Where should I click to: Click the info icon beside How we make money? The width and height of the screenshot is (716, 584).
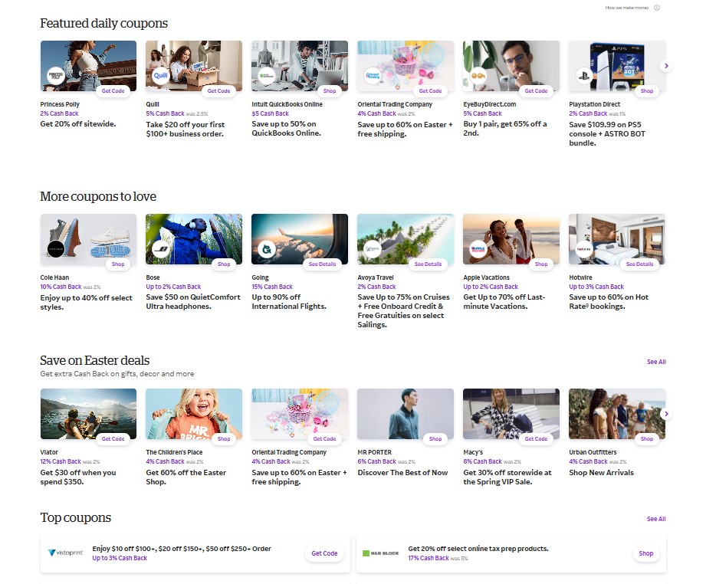657,8
